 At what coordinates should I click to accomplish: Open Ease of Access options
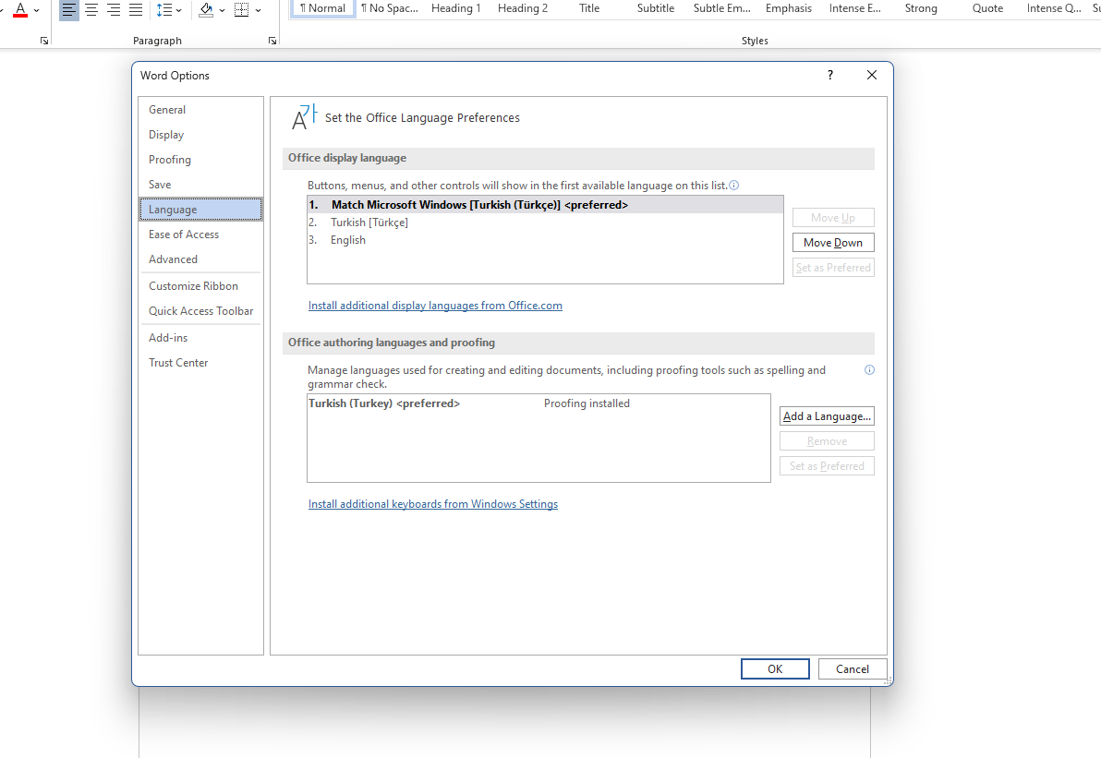tap(200, 235)
